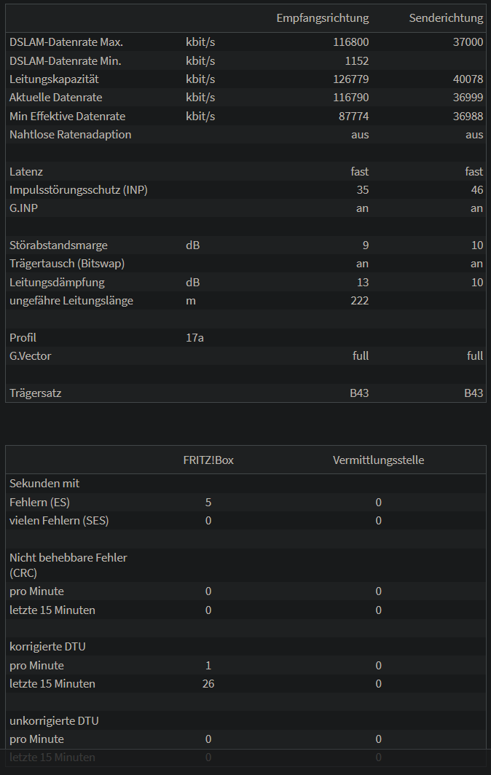The width and height of the screenshot is (491, 775).
Task: Click the Empfangsrichtung column header
Action: (x=323, y=17)
